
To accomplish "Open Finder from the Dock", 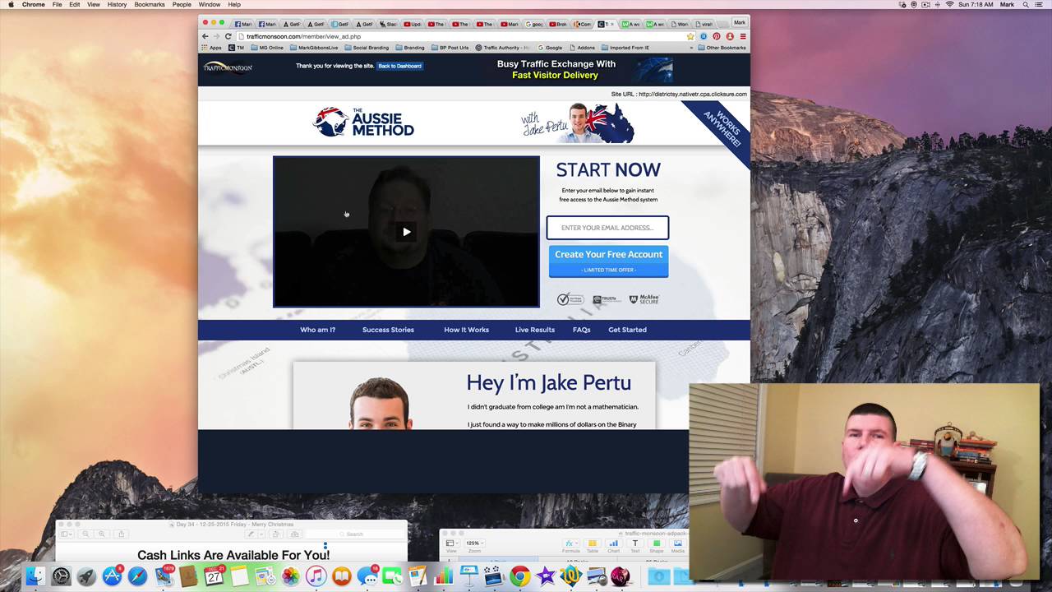I will (35, 576).
